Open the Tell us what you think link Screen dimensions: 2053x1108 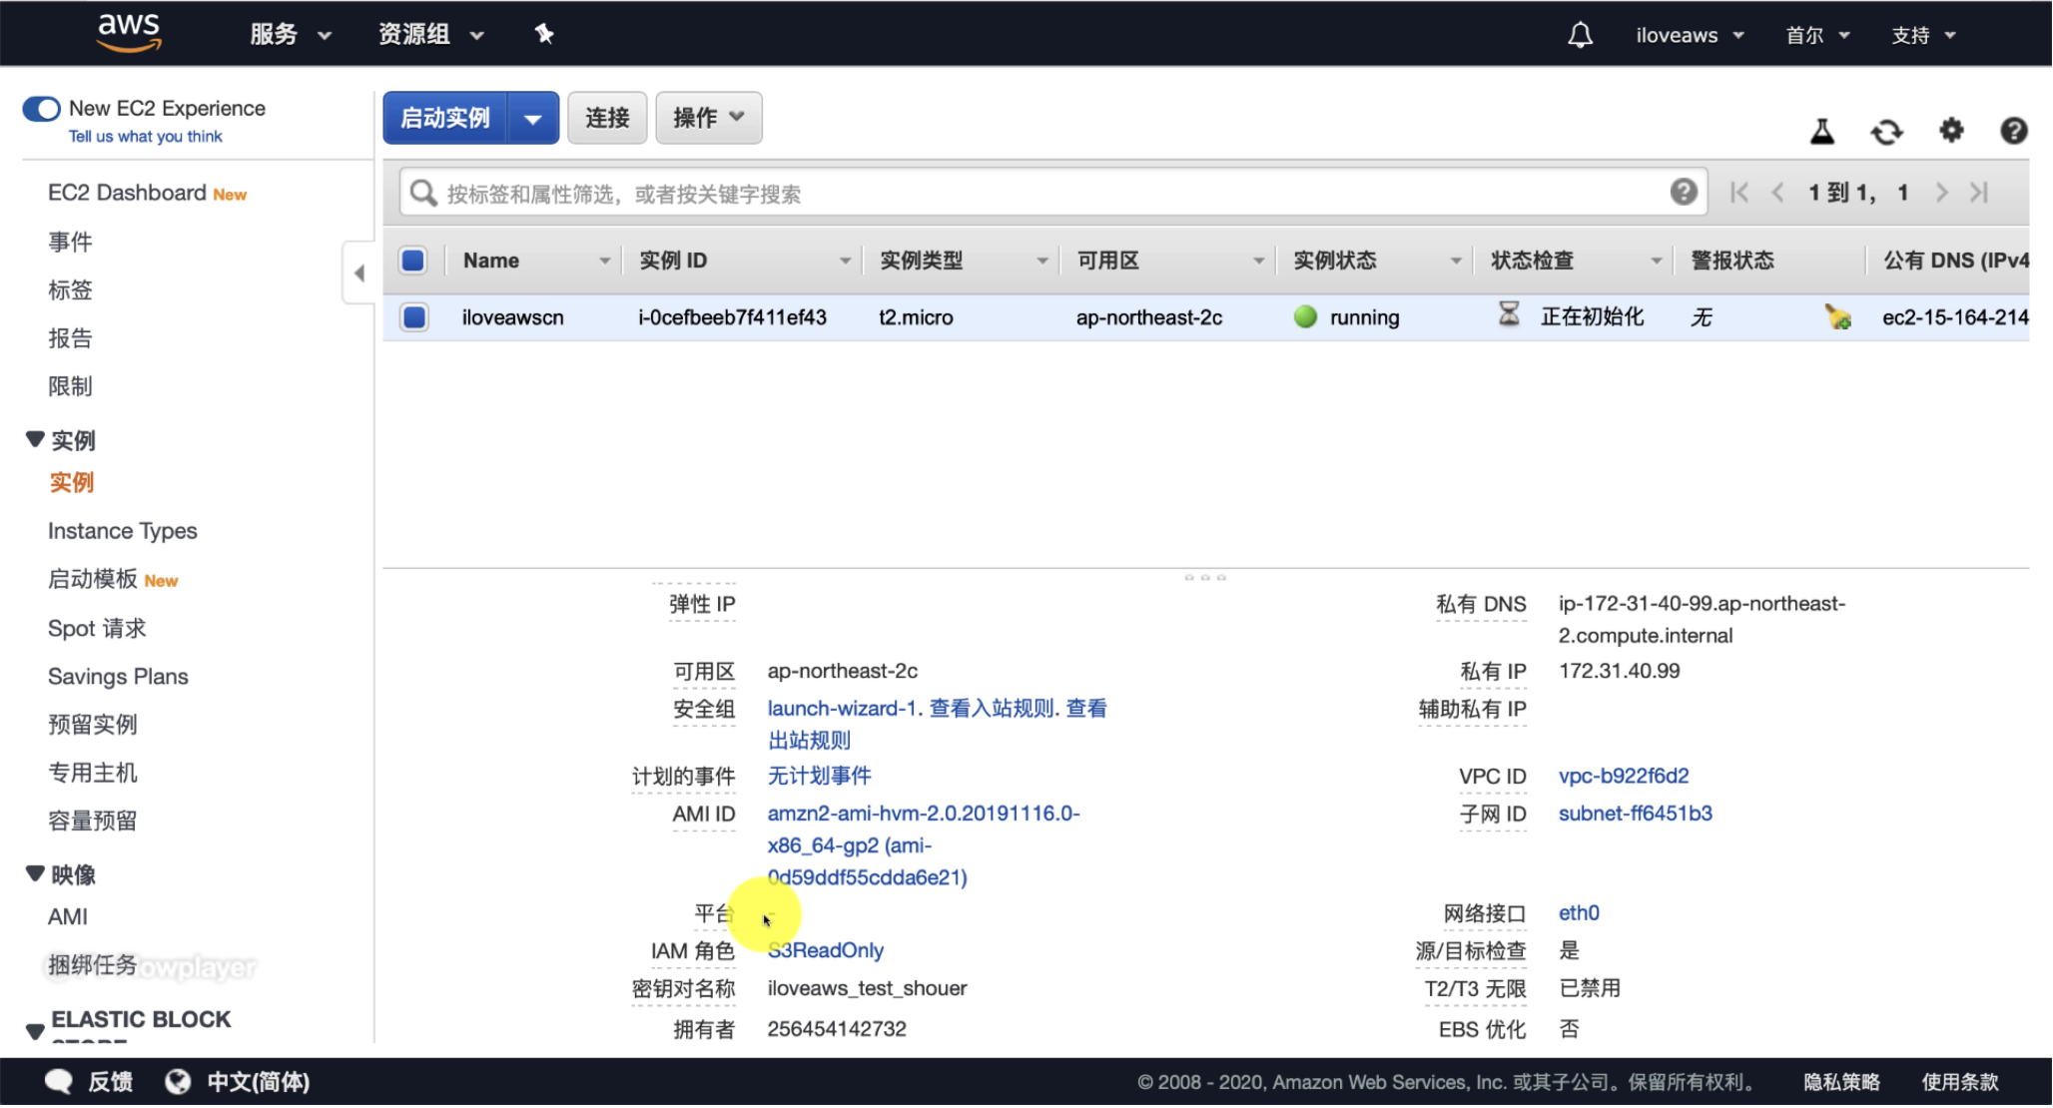tap(145, 137)
